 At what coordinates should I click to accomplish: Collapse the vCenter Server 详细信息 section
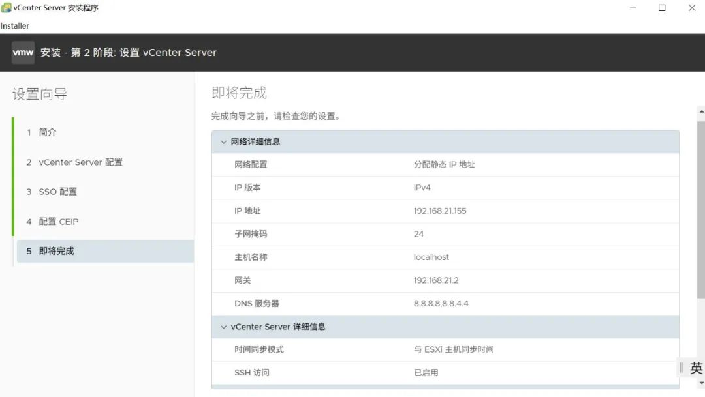pos(223,327)
